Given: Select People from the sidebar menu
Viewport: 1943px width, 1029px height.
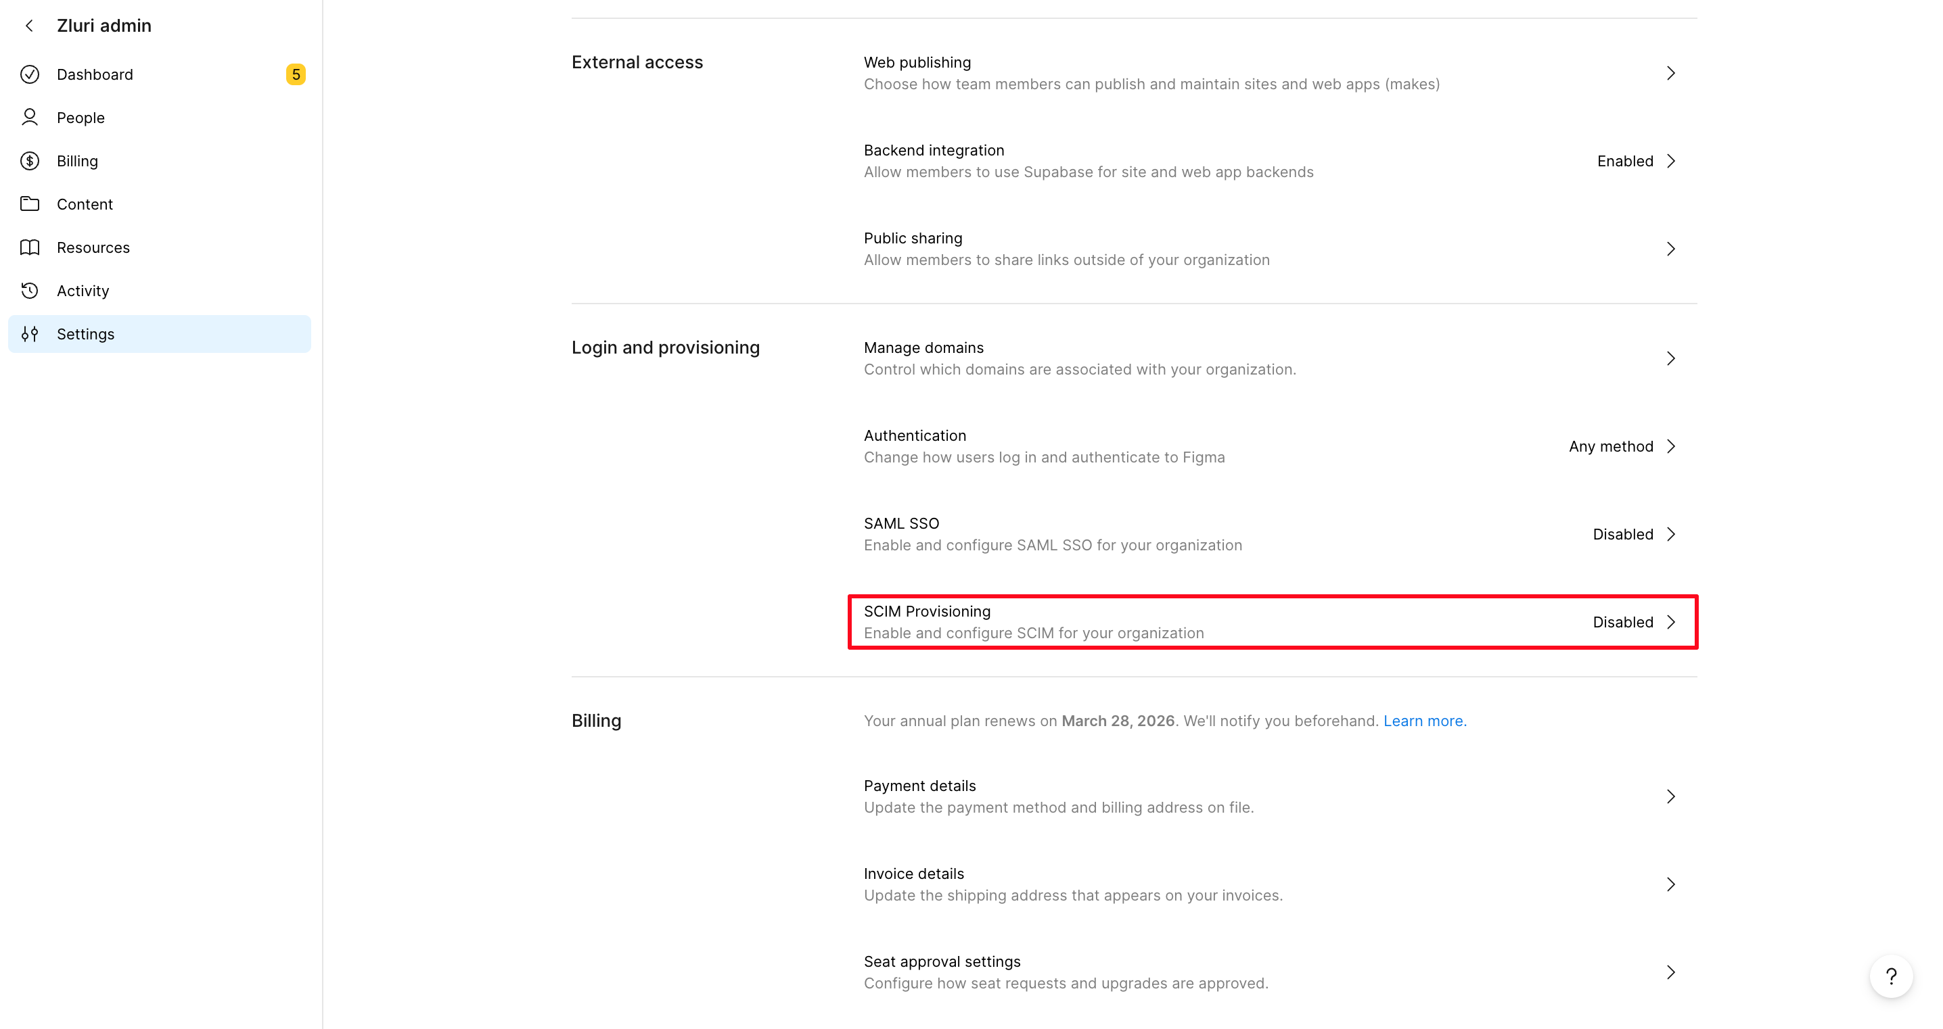Looking at the screenshot, I should [x=81, y=118].
